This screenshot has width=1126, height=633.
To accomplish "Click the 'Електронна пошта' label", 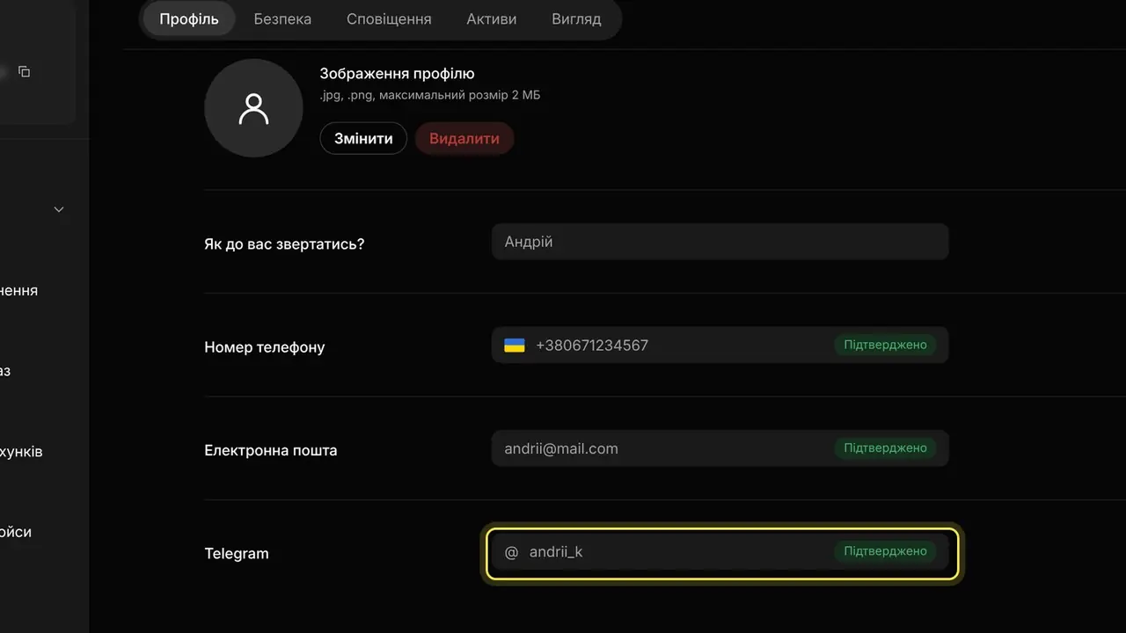I will 271,450.
